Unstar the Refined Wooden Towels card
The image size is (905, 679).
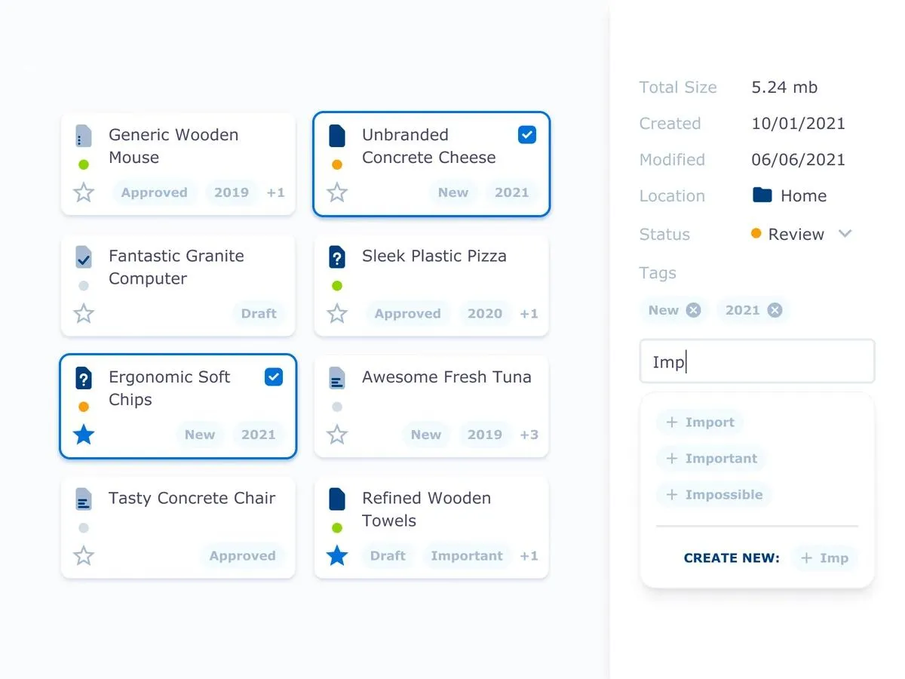(x=337, y=556)
